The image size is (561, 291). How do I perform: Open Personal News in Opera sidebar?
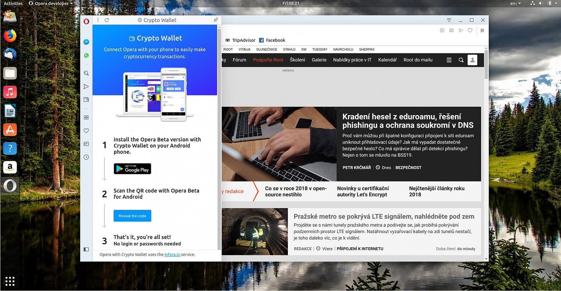[x=86, y=144]
